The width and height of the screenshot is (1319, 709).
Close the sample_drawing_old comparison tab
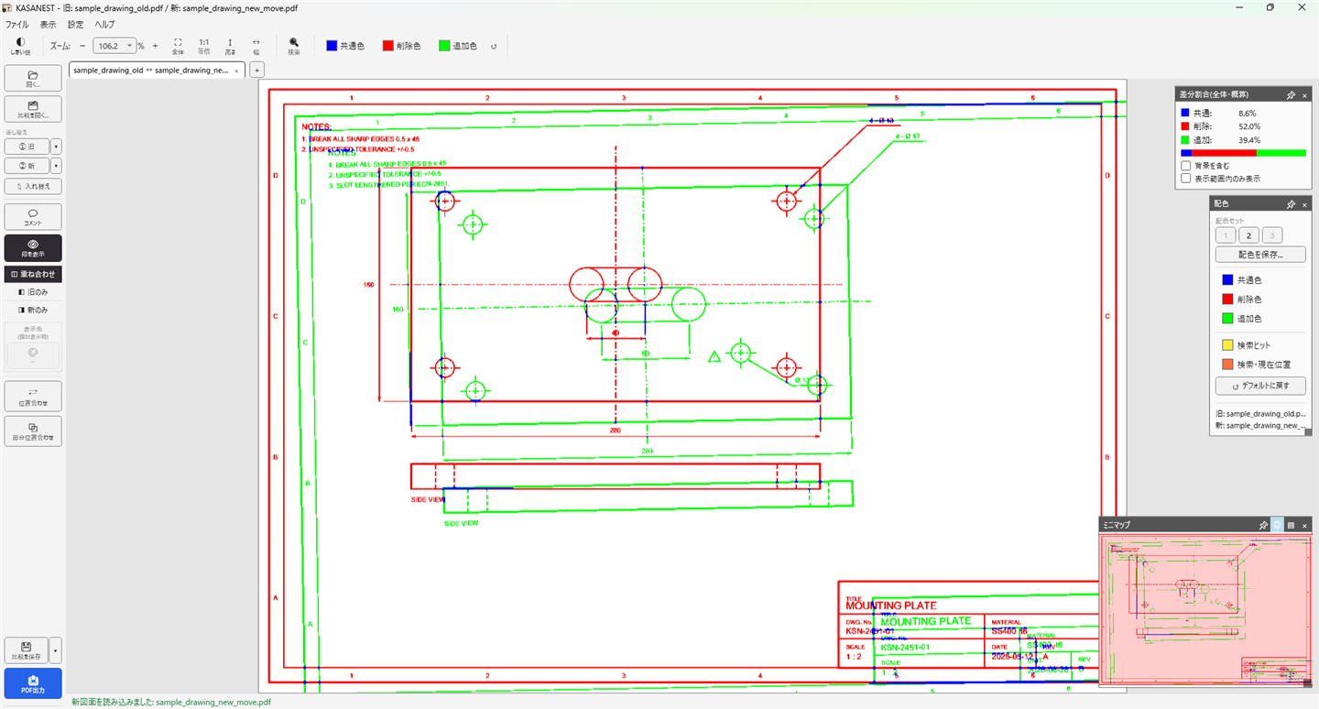tap(236, 71)
